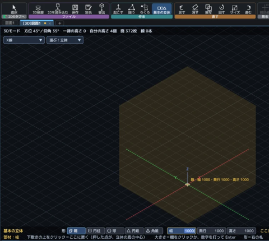
Task: Open the X線 display dropdown
Action: [x=24, y=40]
